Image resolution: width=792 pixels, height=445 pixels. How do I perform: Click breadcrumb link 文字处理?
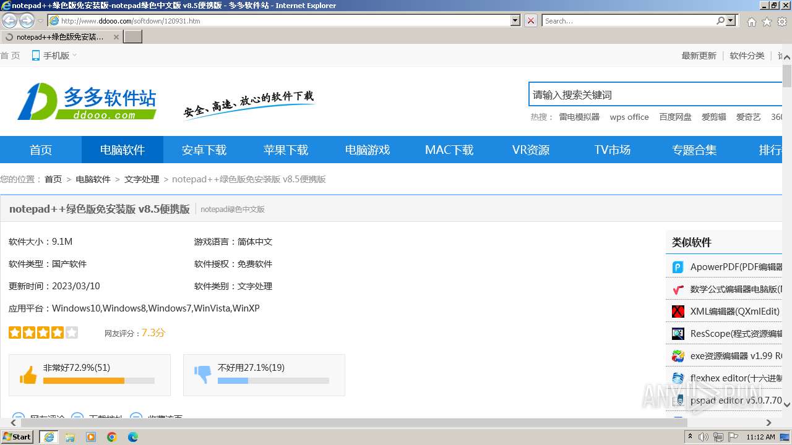click(142, 179)
